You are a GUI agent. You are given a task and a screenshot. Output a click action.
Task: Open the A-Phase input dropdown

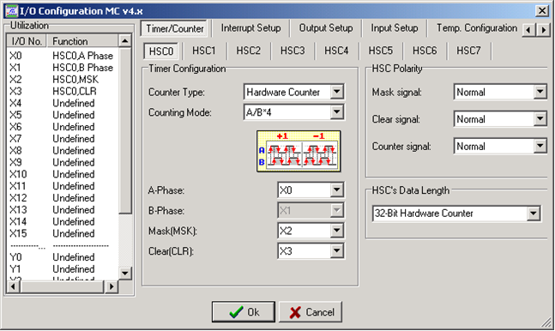point(336,190)
